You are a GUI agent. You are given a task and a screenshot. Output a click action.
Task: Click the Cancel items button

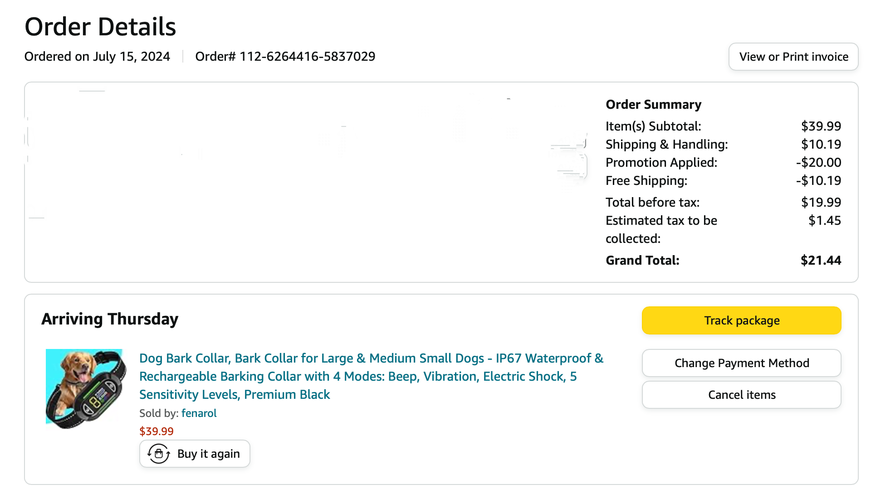(x=741, y=395)
